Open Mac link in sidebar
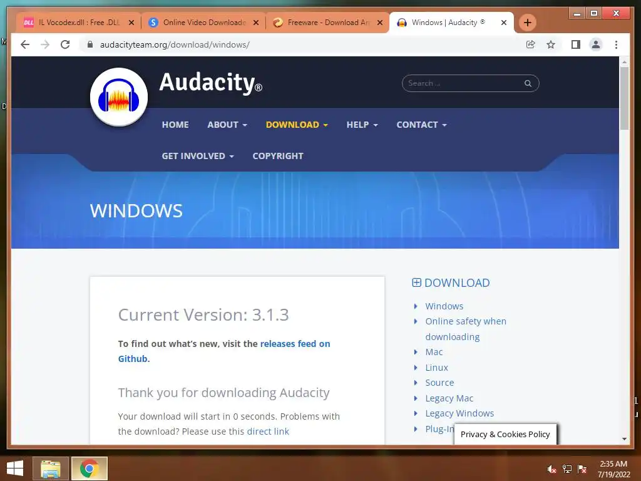 (434, 352)
